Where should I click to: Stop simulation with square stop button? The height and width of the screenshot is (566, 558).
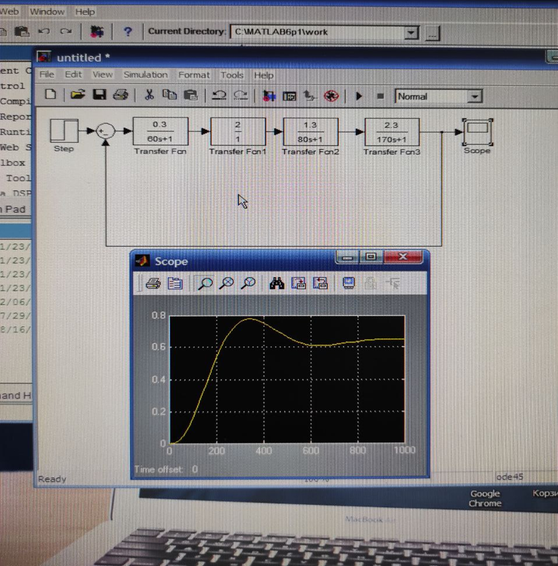pyautogui.click(x=380, y=96)
